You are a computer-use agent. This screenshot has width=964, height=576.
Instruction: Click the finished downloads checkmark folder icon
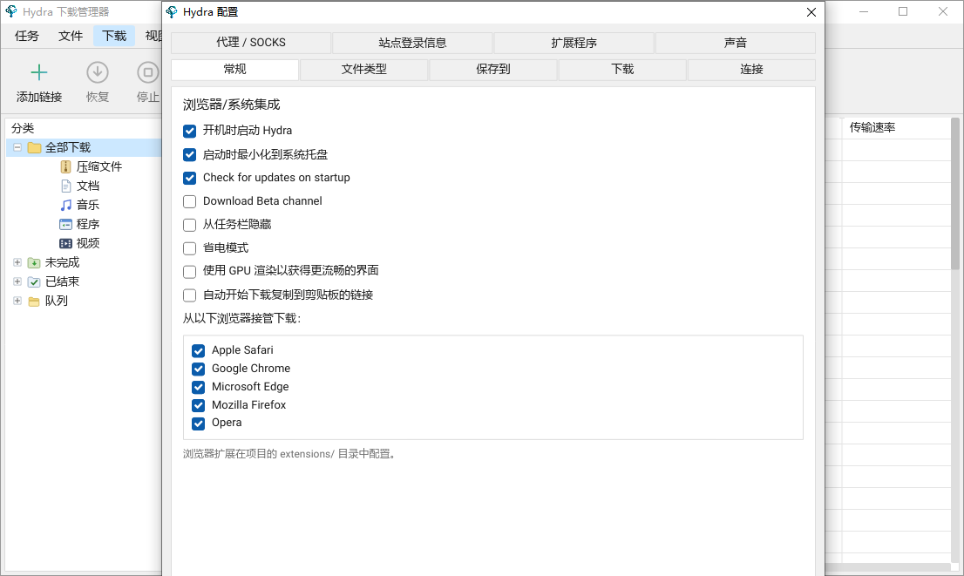(x=35, y=282)
